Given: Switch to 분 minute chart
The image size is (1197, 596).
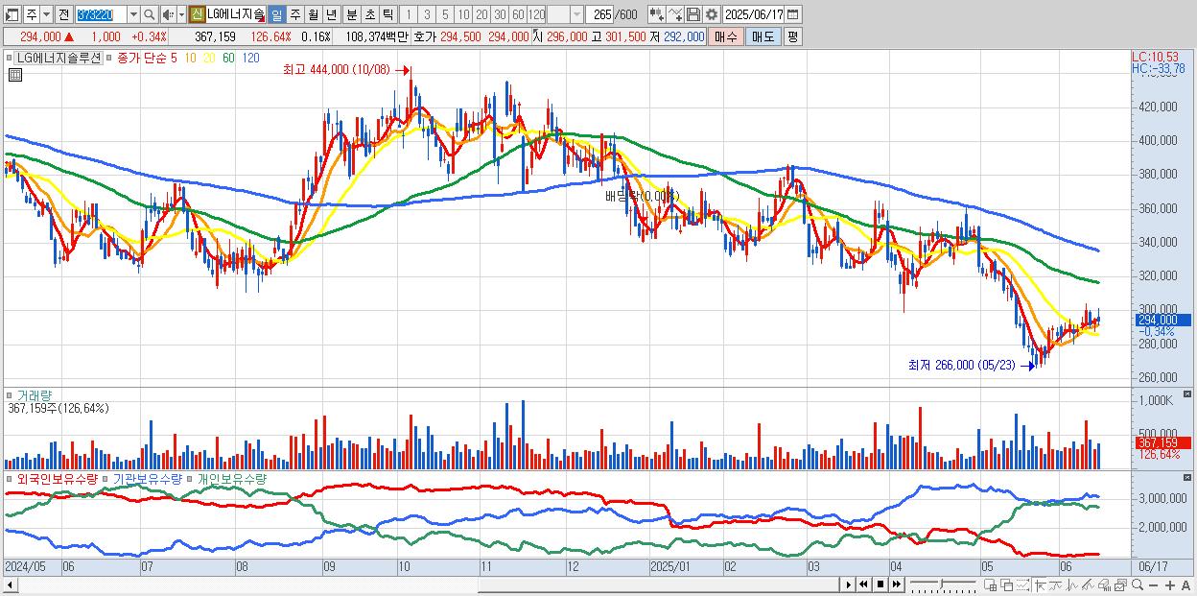Looking at the screenshot, I should click(352, 14).
